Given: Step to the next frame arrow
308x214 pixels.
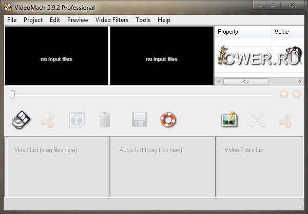Looking at the screenshot, I should [x=296, y=94].
